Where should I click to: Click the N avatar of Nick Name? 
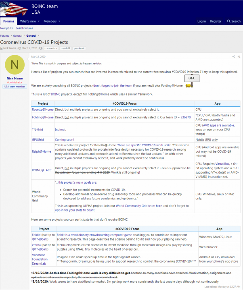[x=15, y=65]
